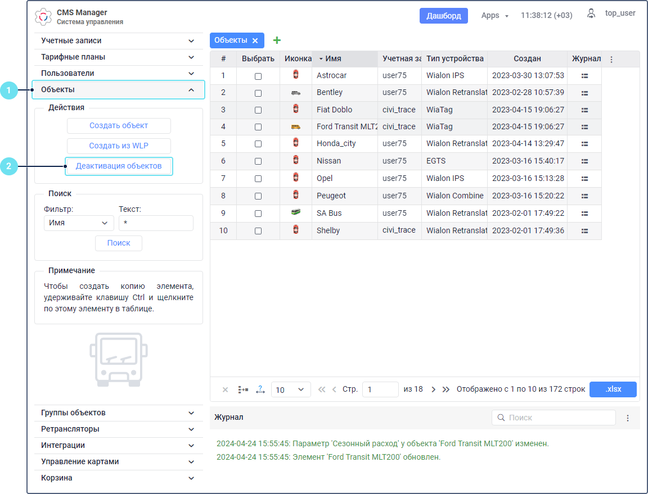648x494 pixels.
Task: Click the green plus add-tab icon
Action: pos(277,40)
